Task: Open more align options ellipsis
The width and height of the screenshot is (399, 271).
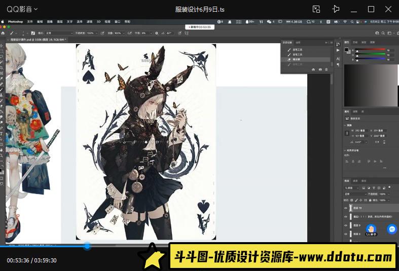Action: coord(384,168)
